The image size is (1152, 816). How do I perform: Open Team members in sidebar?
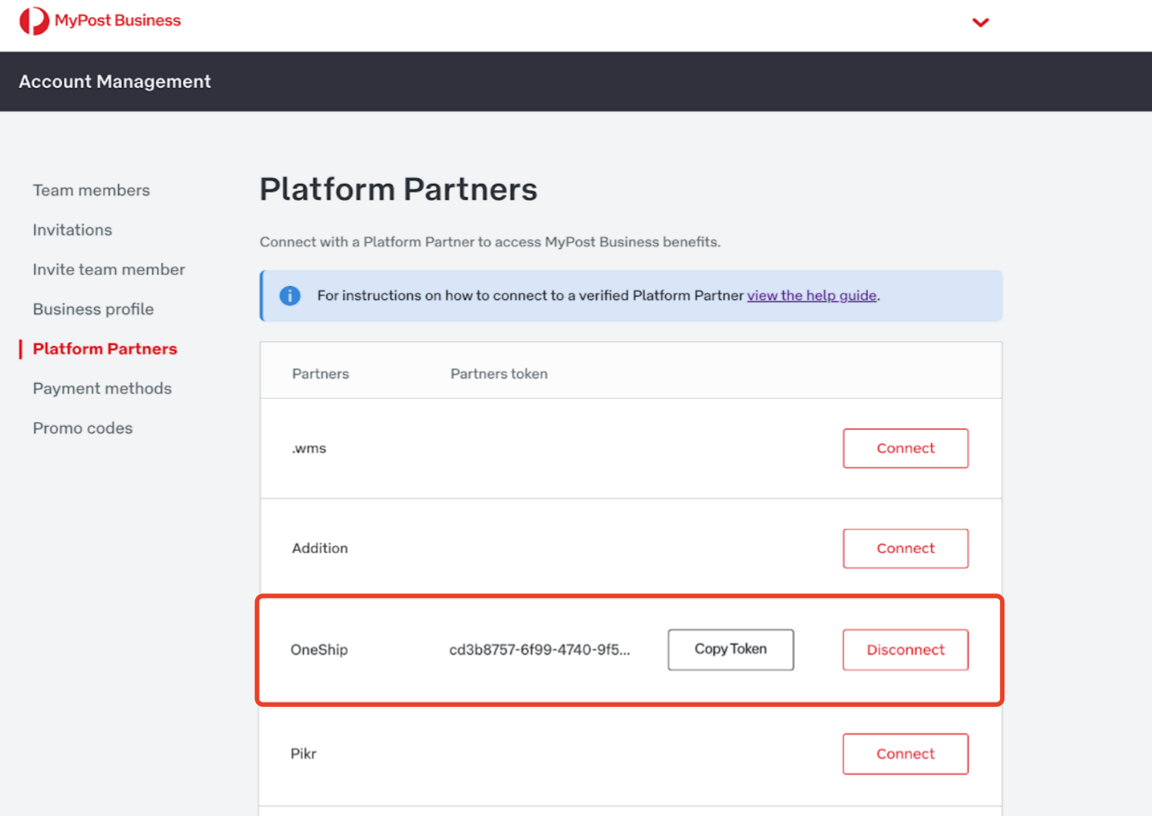coord(92,190)
